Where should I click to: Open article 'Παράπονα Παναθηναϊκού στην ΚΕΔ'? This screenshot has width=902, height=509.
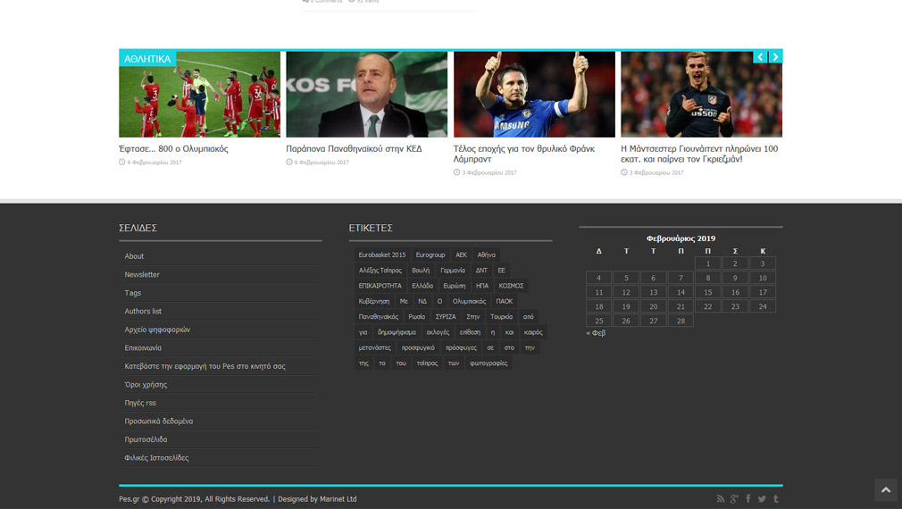[354, 148]
